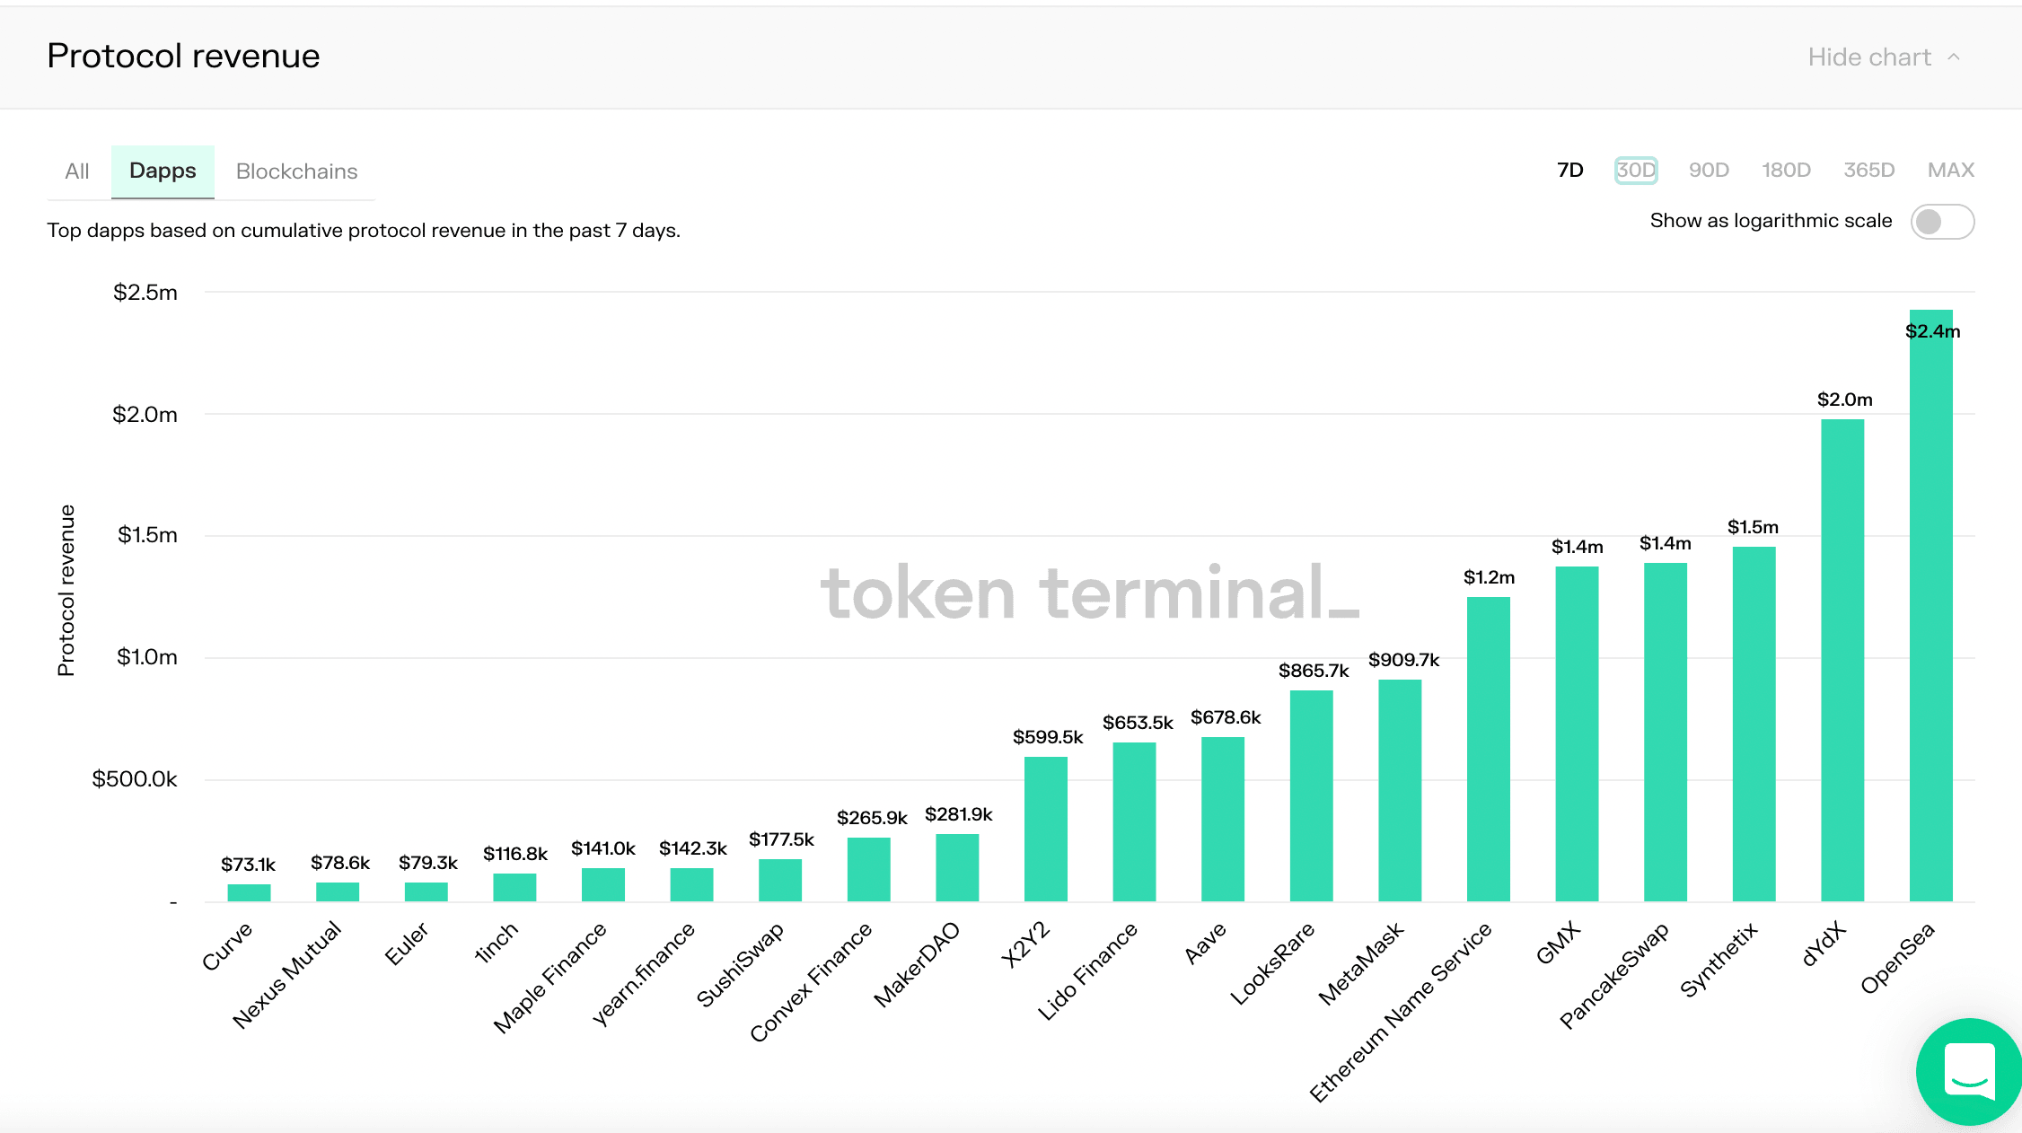Click the OpenSea bar in chart

(x=1931, y=606)
